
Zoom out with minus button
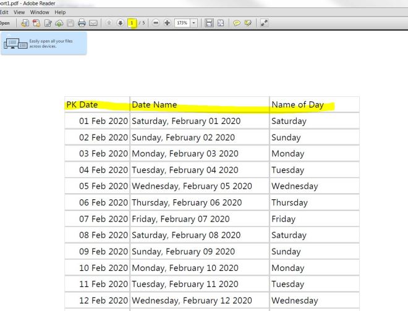tap(156, 23)
